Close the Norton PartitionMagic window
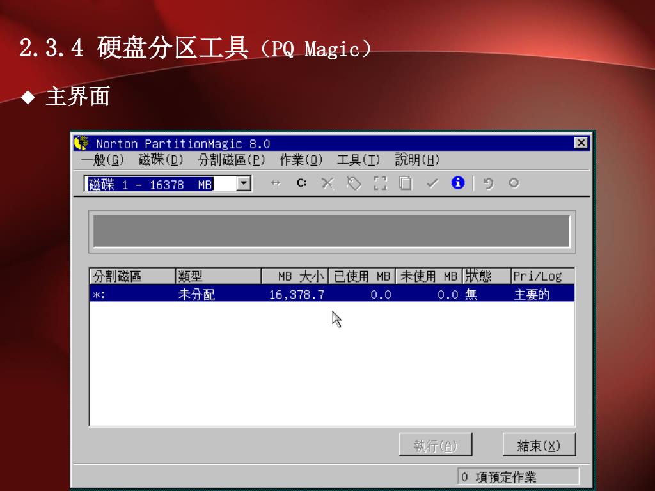This screenshot has width=655, height=491. click(581, 143)
